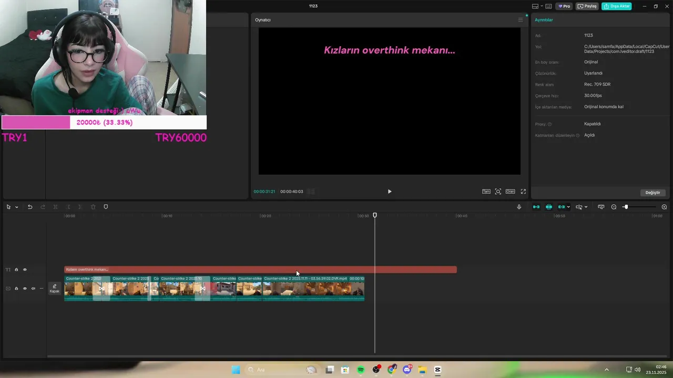Viewport: 673px width, 378px height.
Task: Click the timeline playhead marker
Action: pos(375,215)
